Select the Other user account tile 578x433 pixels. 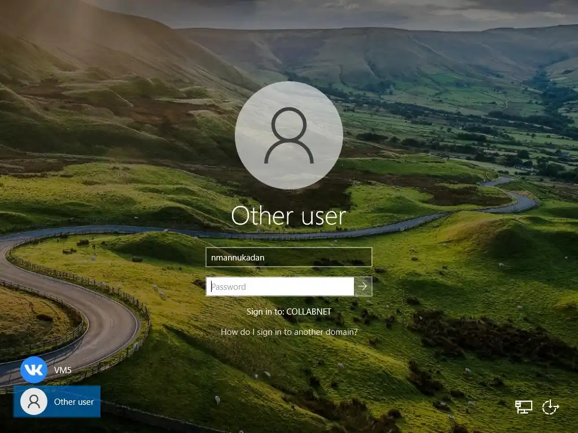[57, 401]
